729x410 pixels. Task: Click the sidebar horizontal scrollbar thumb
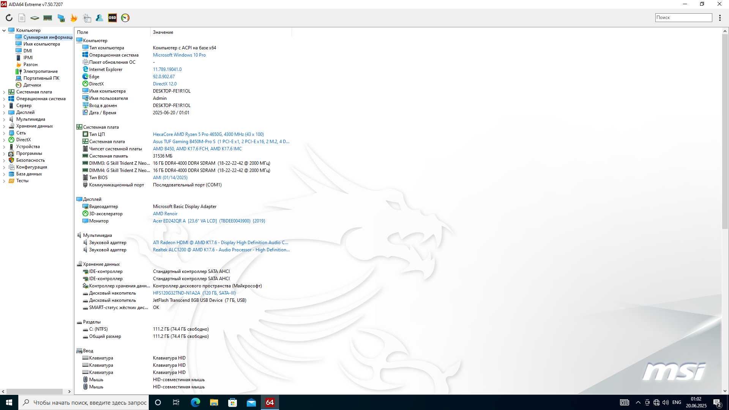tap(35, 391)
